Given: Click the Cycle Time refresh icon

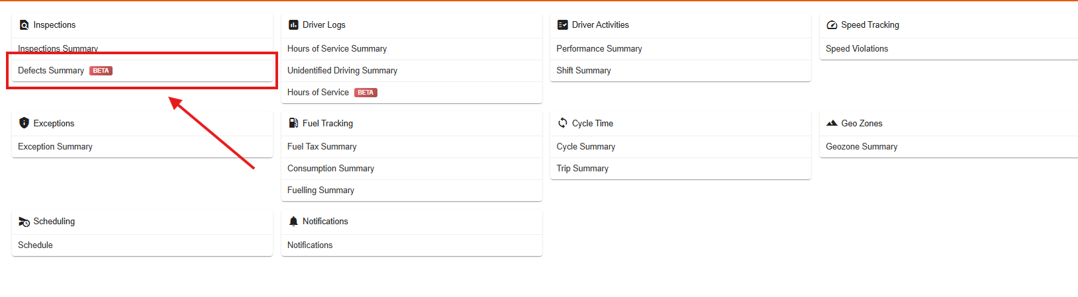Looking at the screenshot, I should [x=563, y=123].
